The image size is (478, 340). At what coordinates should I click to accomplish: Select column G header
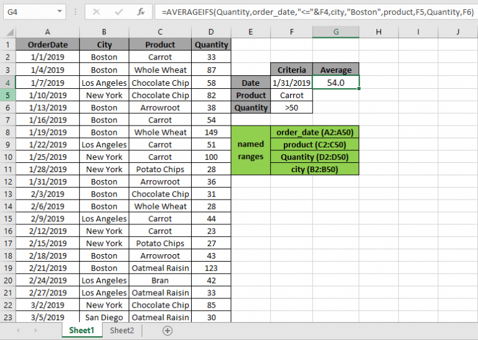[335, 32]
